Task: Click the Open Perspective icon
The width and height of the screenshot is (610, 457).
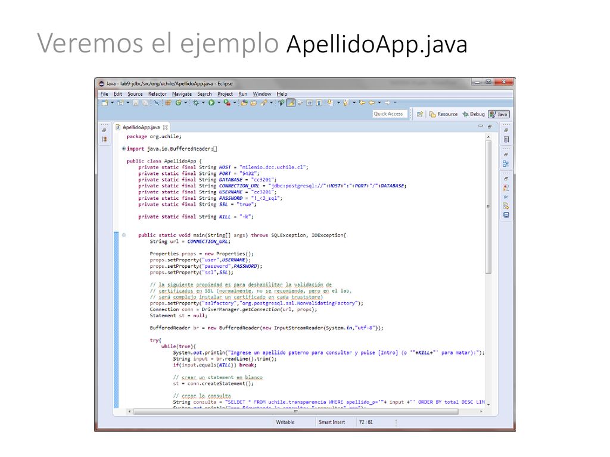Action: coord(420,114)
